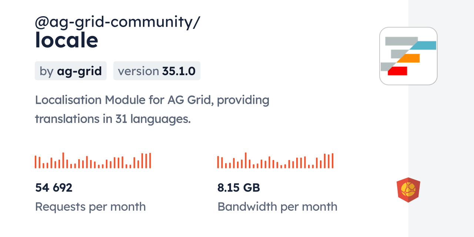Viewport: 474px width, 237px height.
Task: Select the "by ag-grid" author badge
Action: click(x=71, y=71)
